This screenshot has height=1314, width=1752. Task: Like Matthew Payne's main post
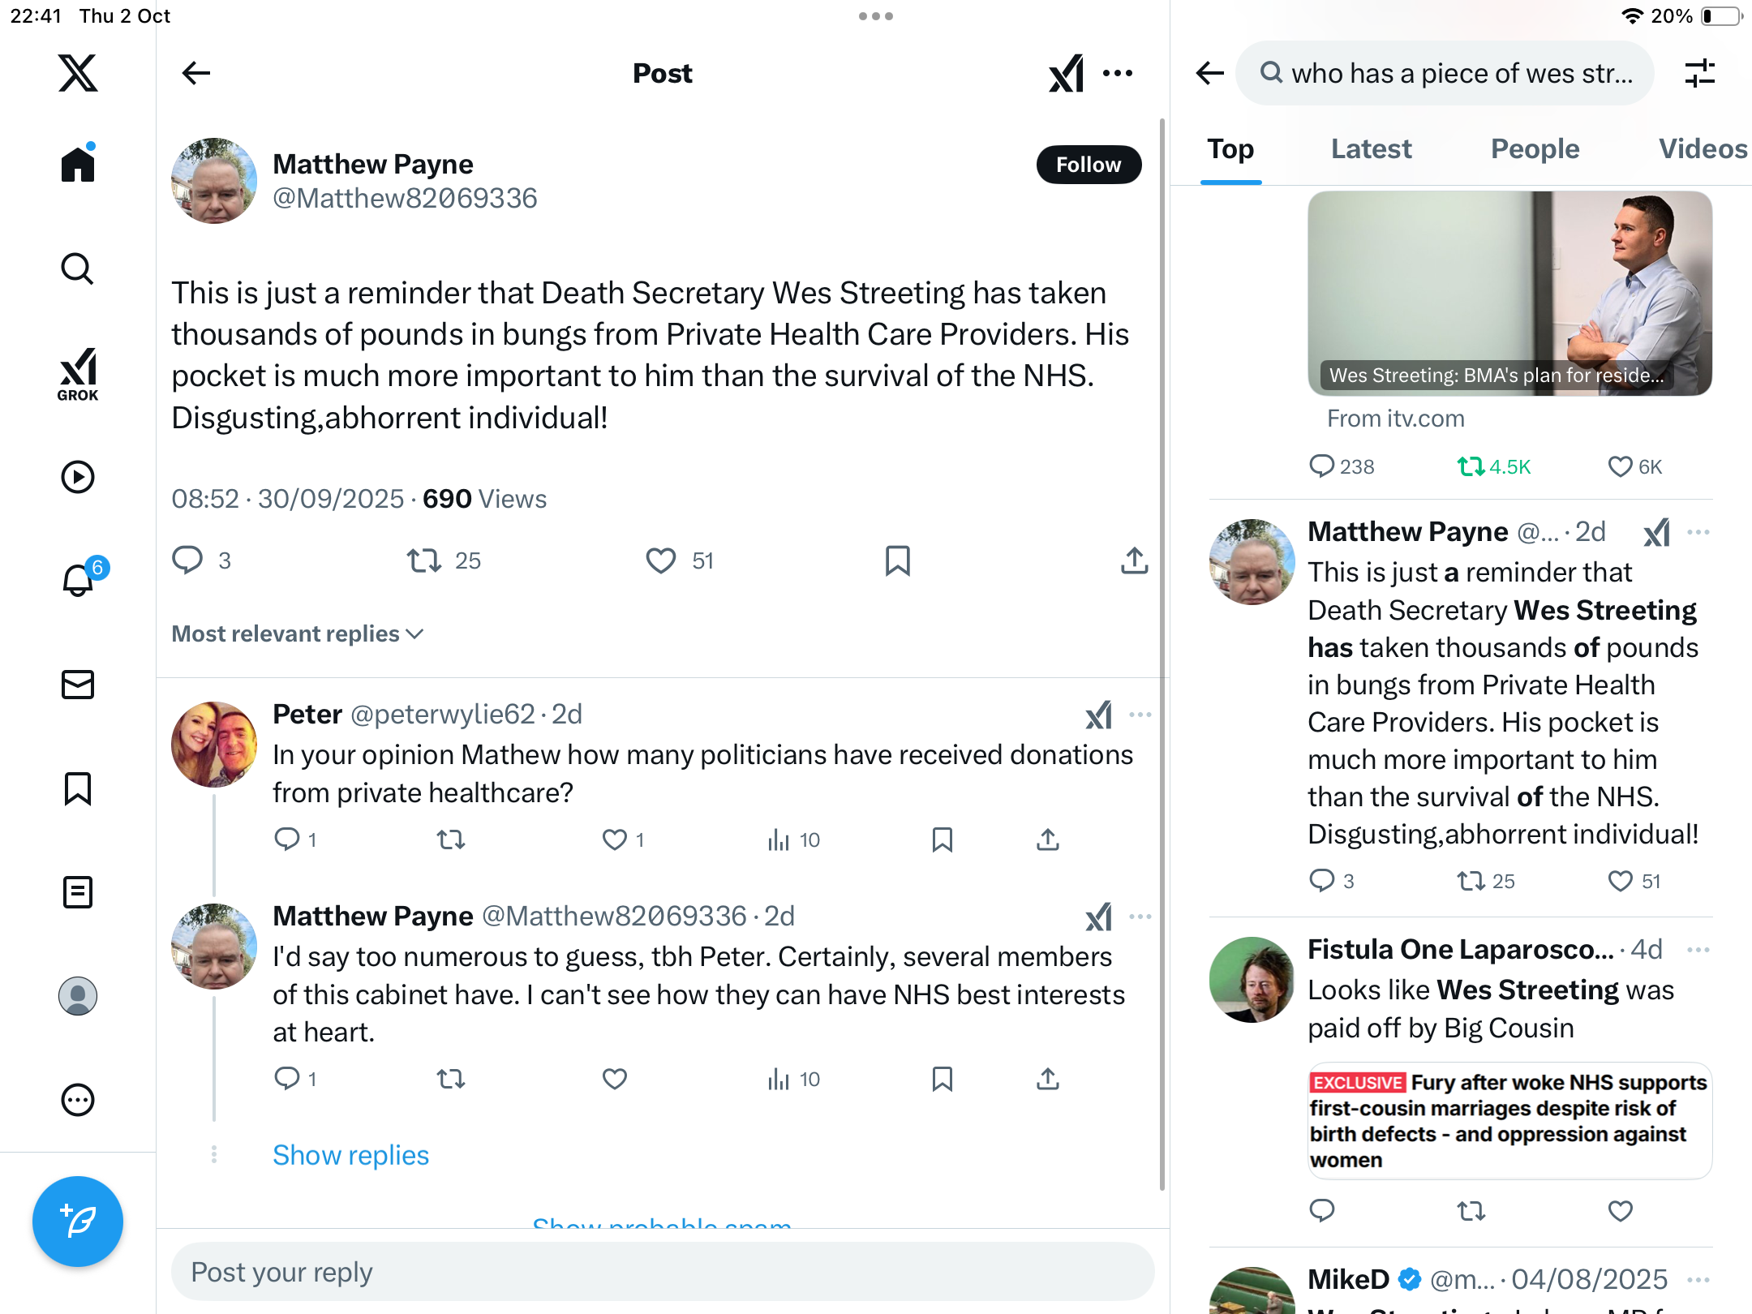(660, 560)
